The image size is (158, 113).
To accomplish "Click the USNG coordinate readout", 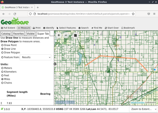I will [x=71, y=109].
